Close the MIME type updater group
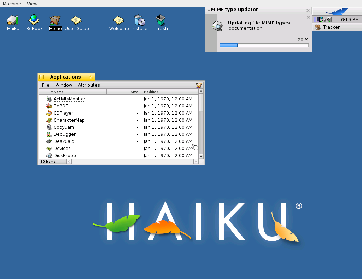362x279 pixels. pos(308,10)
